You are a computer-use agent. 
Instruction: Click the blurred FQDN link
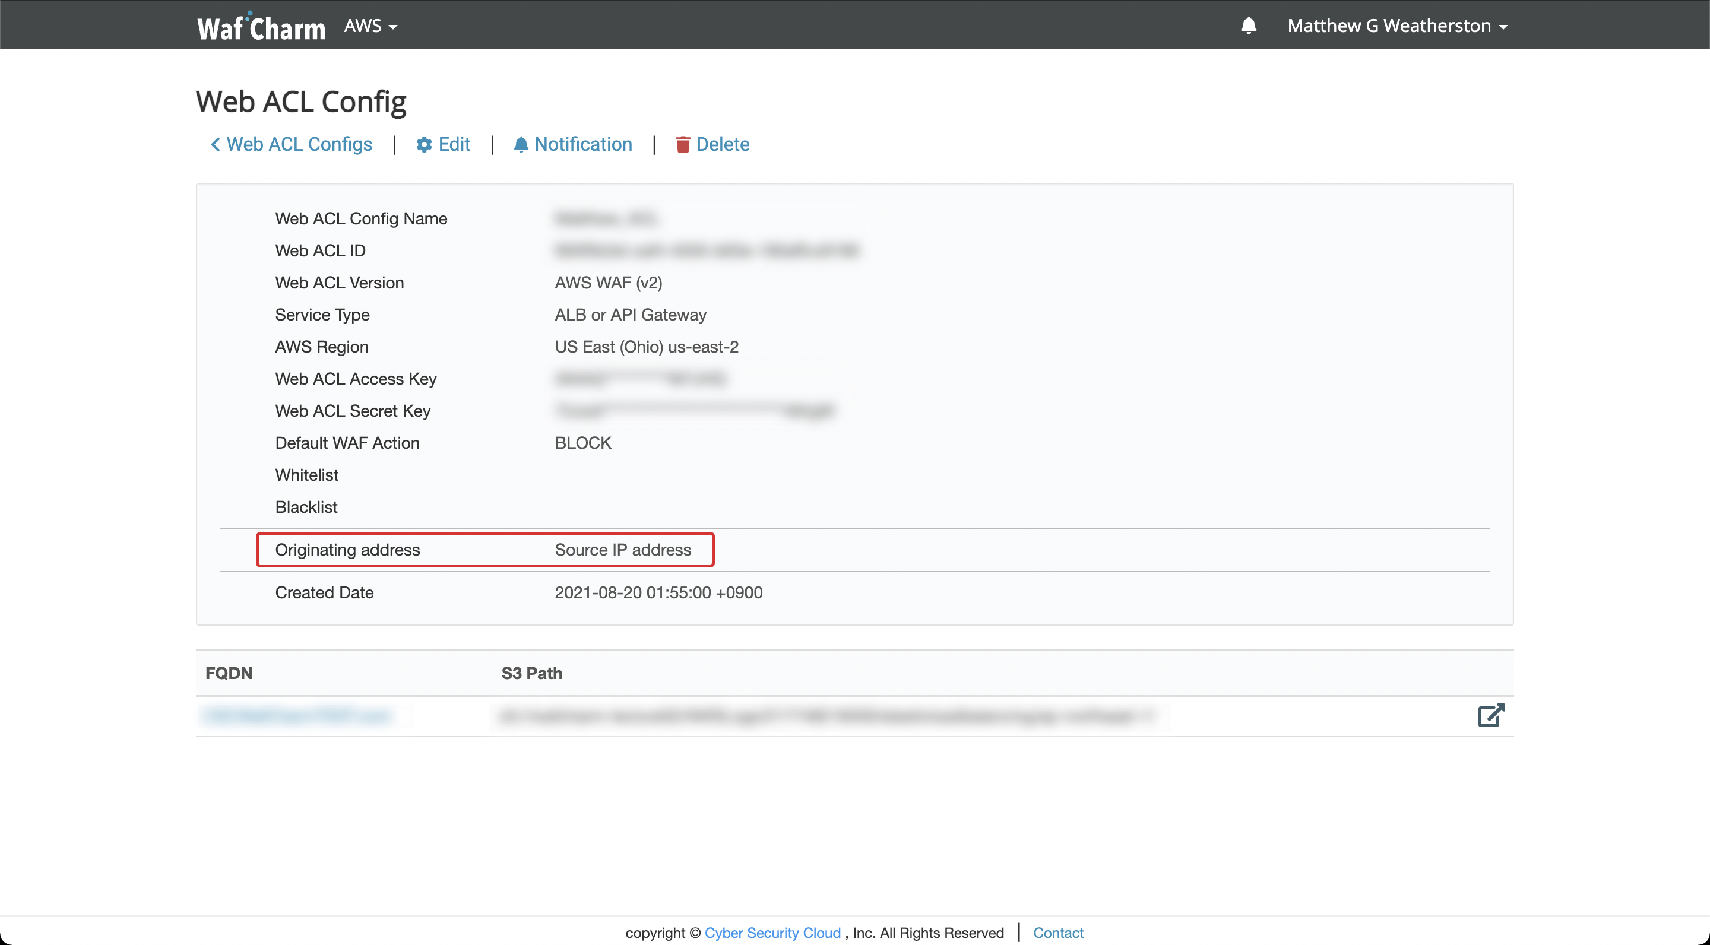coord(297,715)
